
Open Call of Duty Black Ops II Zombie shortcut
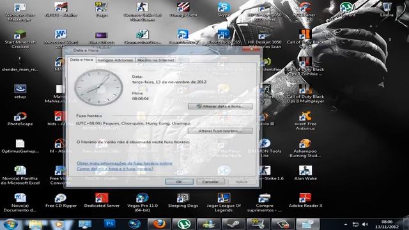305,66
